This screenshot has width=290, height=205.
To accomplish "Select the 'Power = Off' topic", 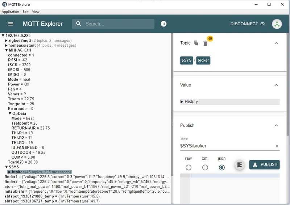I will coord(19,84).
